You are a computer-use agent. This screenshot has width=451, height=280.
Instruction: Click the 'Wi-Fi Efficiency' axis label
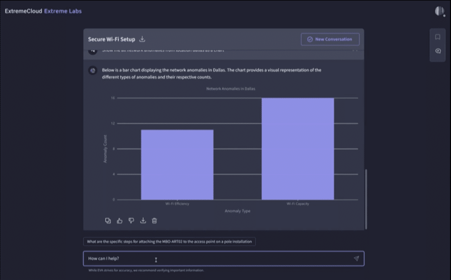177,204
